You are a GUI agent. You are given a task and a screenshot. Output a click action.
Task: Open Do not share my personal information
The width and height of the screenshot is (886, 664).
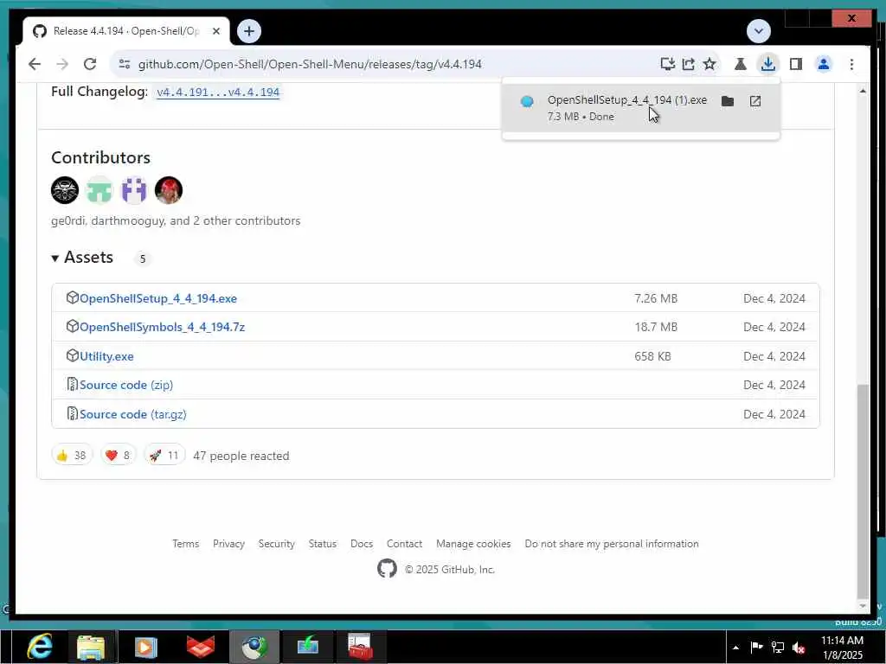click(x=612, y=544)
